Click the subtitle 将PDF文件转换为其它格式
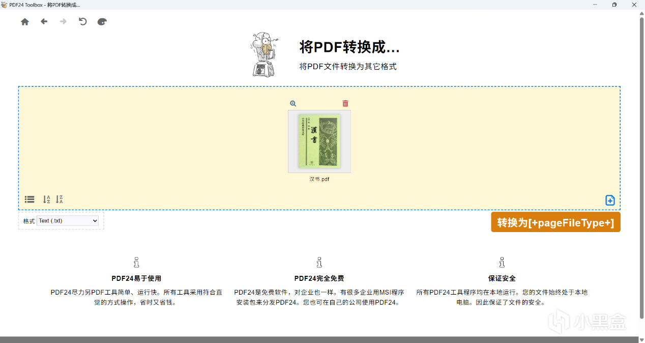Image resolution: width=645 pixels, height=343 pixels. (x=348, y=67)
